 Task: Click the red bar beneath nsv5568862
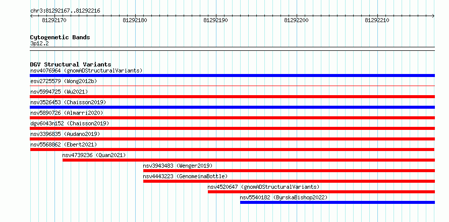pyautogui.click(x=232, y=150)
